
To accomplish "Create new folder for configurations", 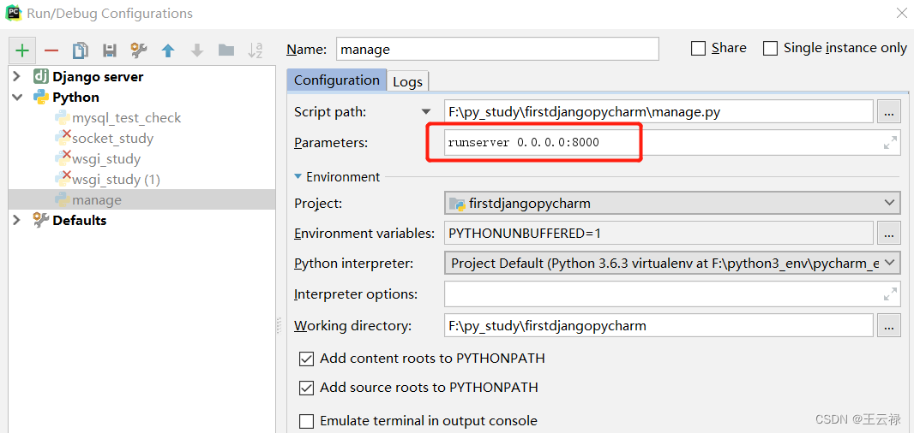I will point(226,50).
